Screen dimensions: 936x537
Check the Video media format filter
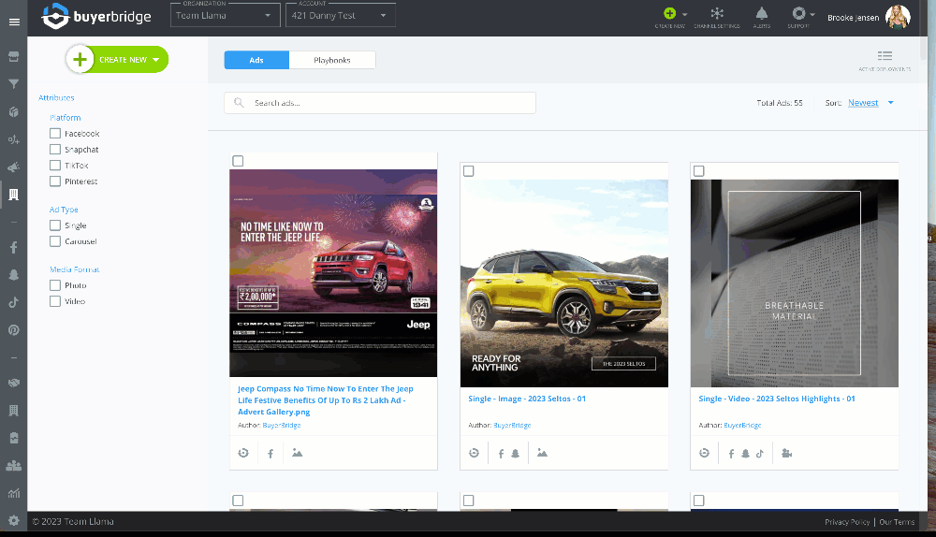pos(55,301)
